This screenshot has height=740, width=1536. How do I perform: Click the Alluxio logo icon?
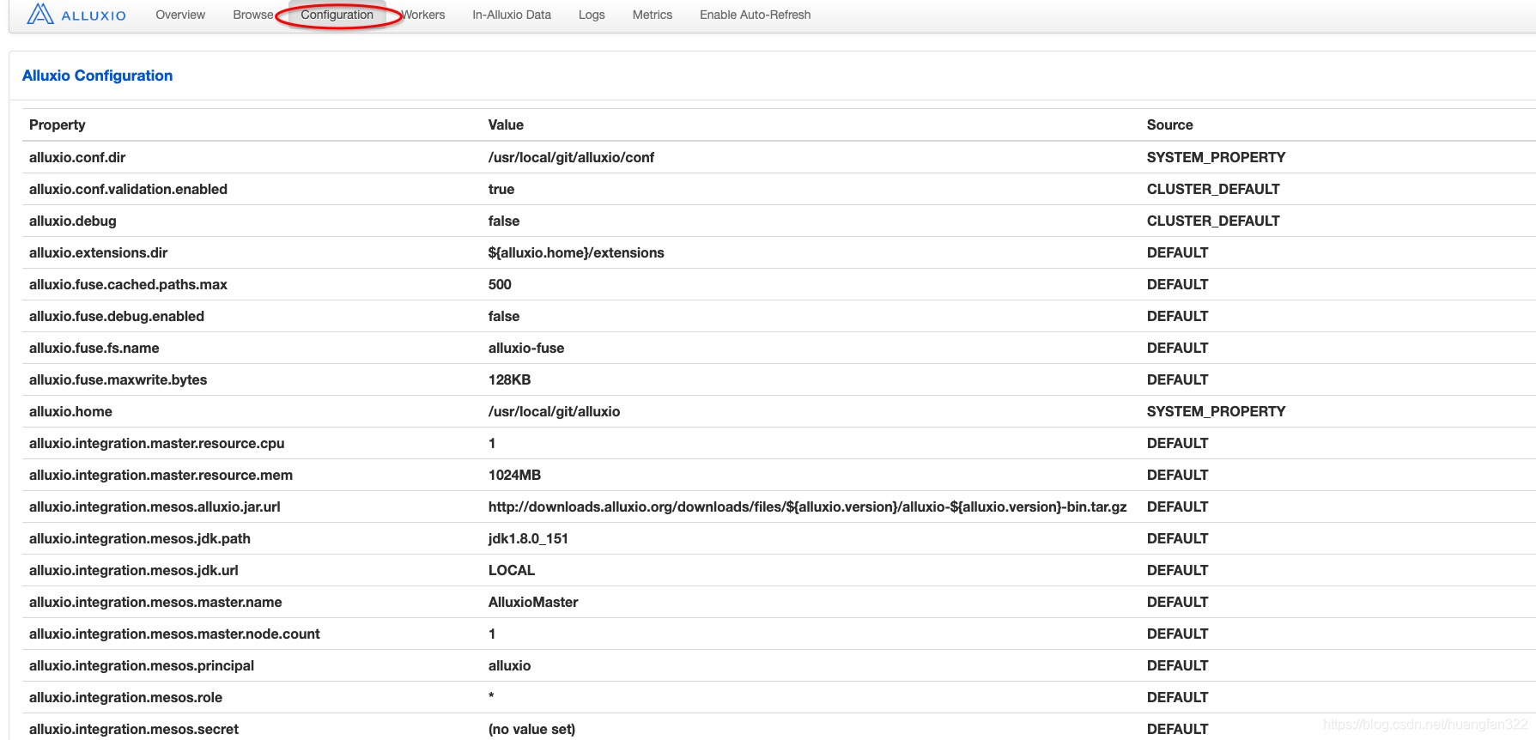click(40, 14)
